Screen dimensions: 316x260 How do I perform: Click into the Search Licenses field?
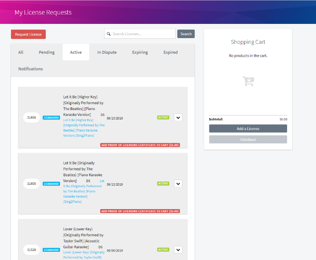point(140,34)
